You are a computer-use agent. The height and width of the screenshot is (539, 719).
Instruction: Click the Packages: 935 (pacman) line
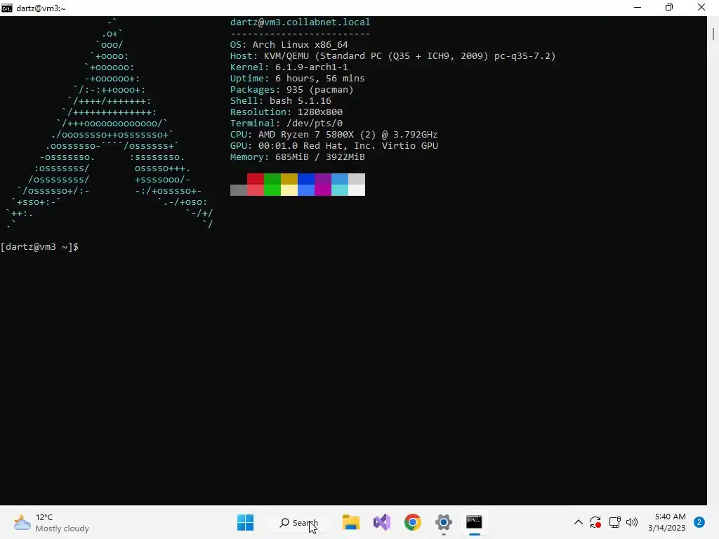tap(291, 89)
